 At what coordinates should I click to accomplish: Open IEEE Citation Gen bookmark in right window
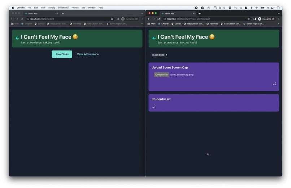tap(230, 24)
